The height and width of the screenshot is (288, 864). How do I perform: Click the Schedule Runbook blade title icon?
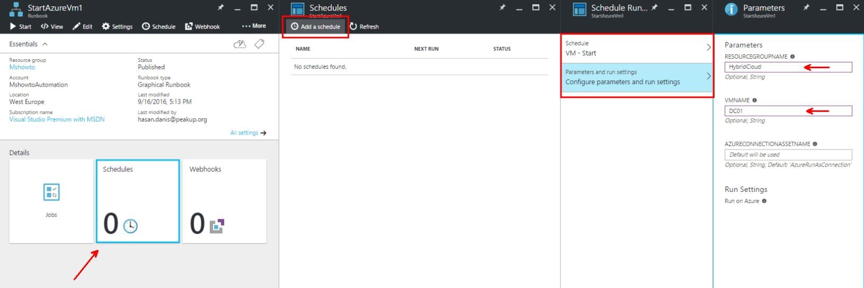(x=580, y=9)
